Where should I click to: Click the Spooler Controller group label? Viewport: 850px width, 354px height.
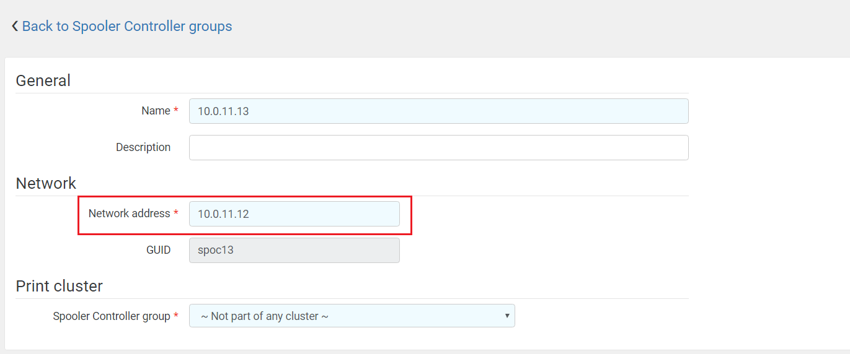(x=112, y=316)
